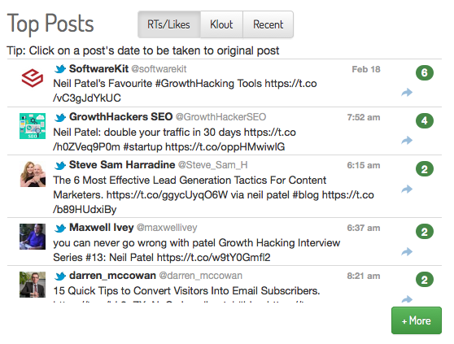Viewport: 454px width, 344px height.
Task: Open the 6:15 am post date link
Action: click(x=364, y=165)
